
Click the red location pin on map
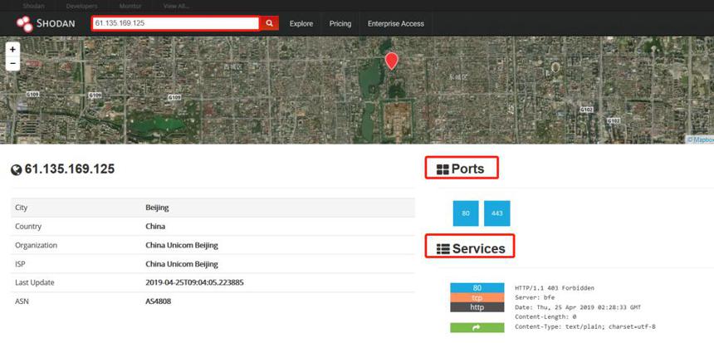[x=391, y=61]
